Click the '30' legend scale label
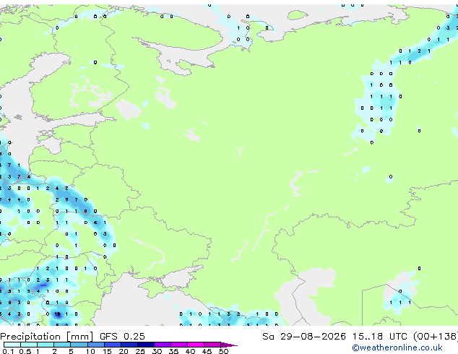 click(x=157, y=351)
